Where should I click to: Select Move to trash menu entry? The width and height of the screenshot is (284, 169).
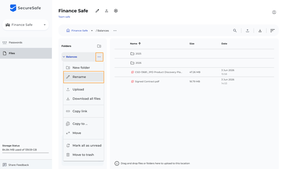point(84,155)
